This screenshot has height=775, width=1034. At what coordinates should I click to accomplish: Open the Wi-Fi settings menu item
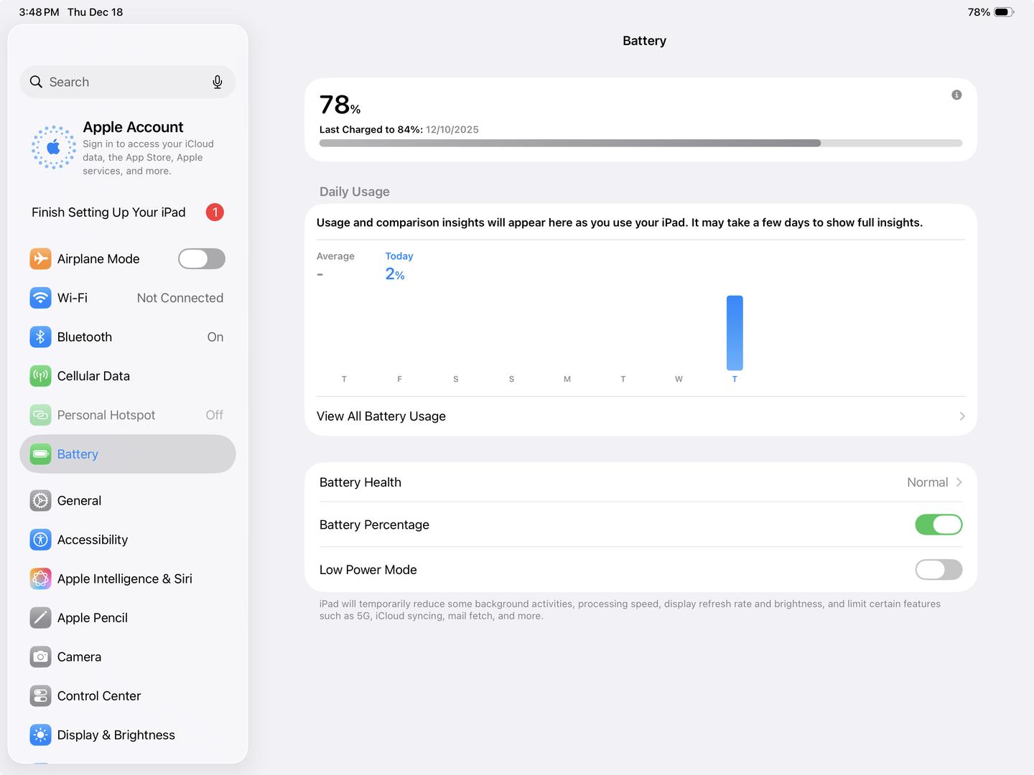(x=128, y=298)
